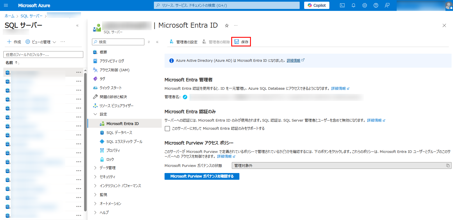The height and width of the screenshot is (220, 453).
Task: Open SQL エラスティック プール under 設定
Action: (x=125, y=141)
